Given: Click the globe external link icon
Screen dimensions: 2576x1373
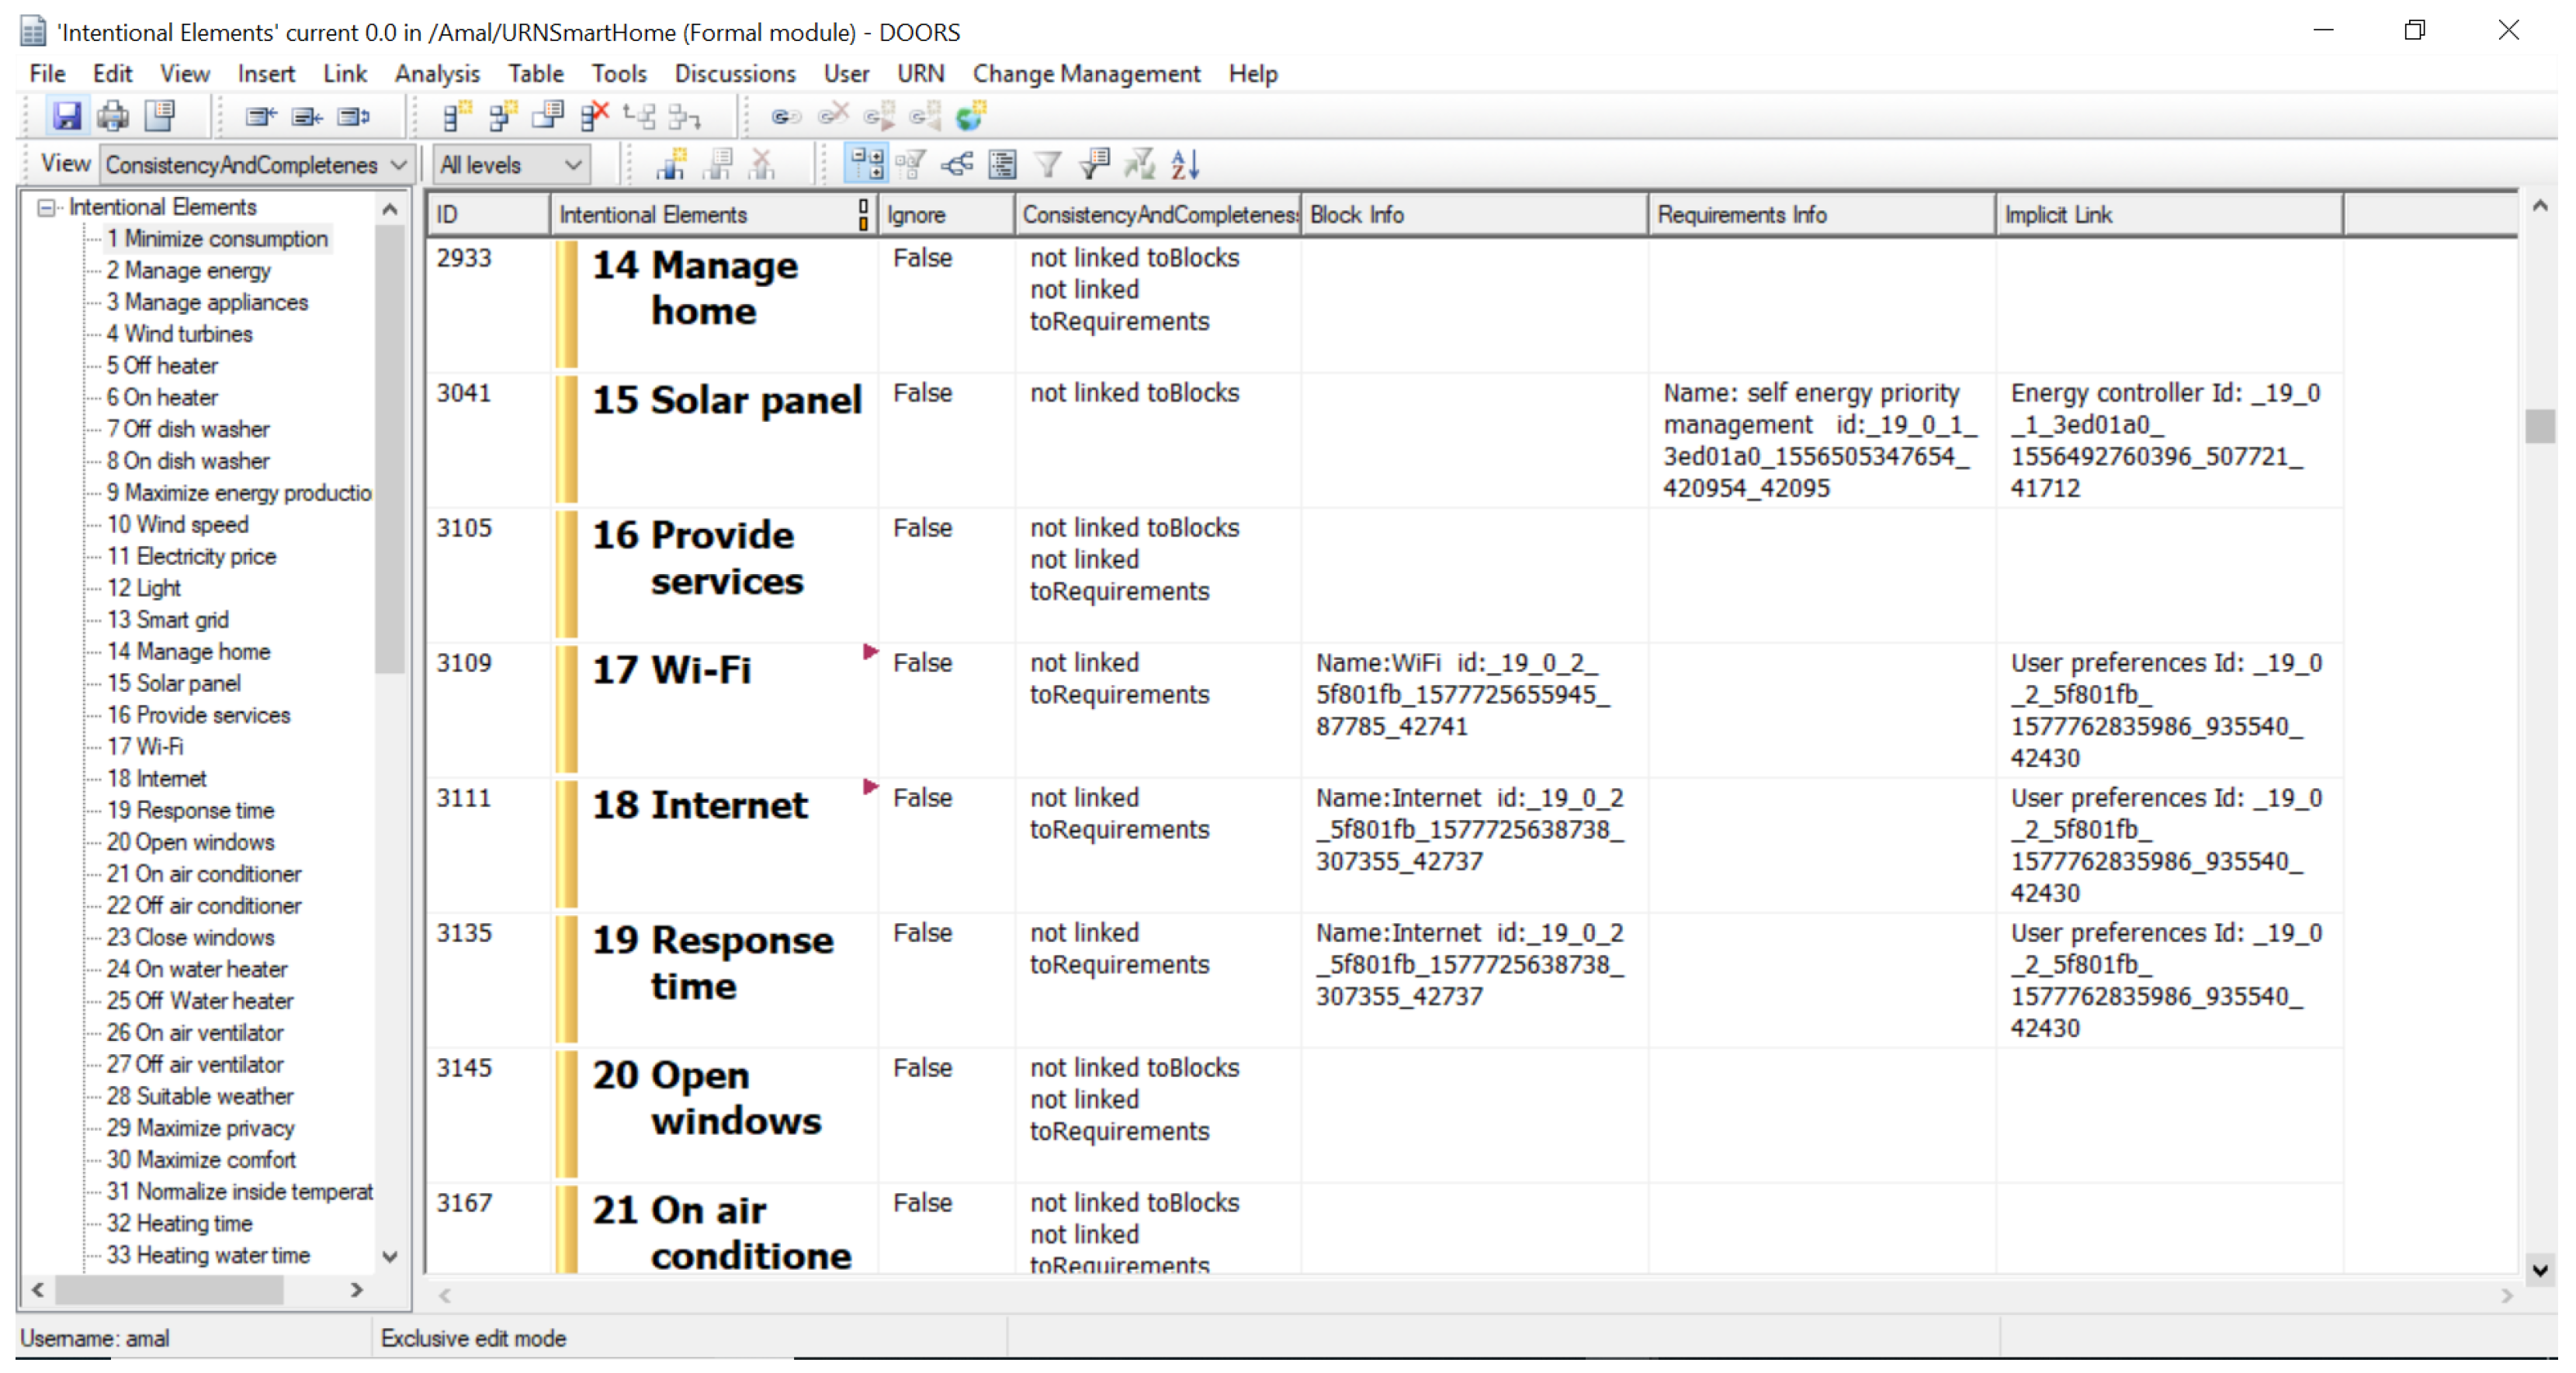Looking at the screenshot, I should pos(970,117).
